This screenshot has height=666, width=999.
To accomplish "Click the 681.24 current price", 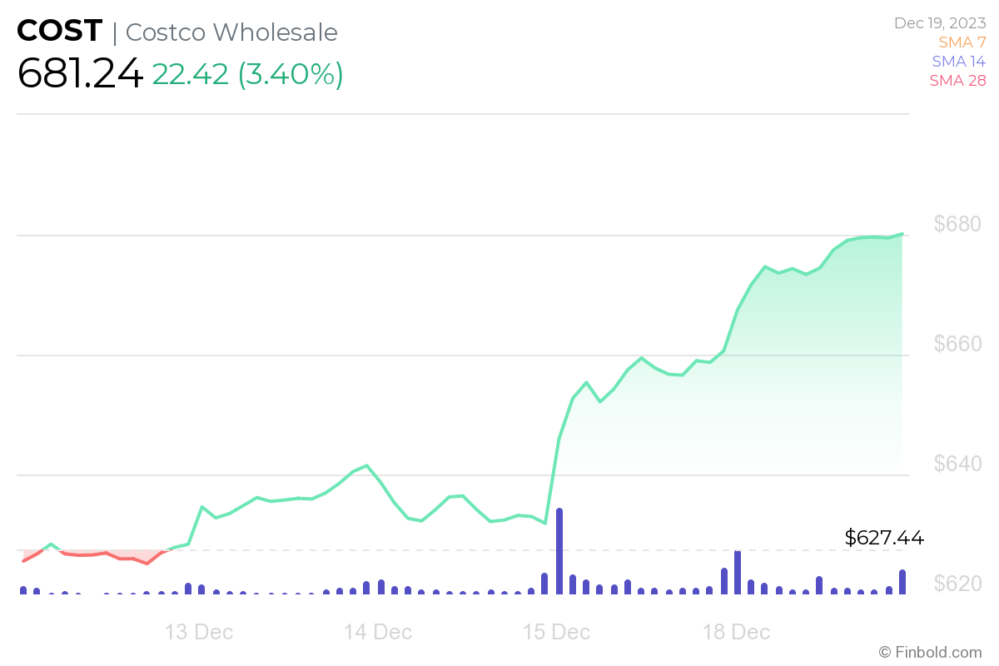I will (80, 75).
